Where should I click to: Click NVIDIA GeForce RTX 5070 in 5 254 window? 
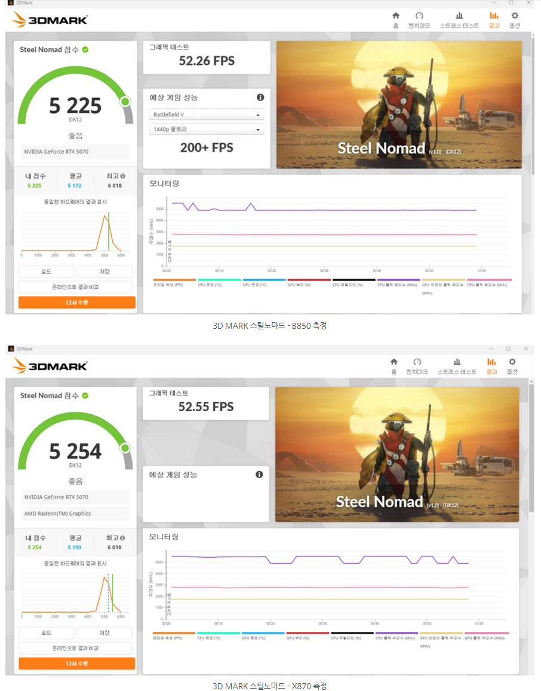tap(56, 497)
